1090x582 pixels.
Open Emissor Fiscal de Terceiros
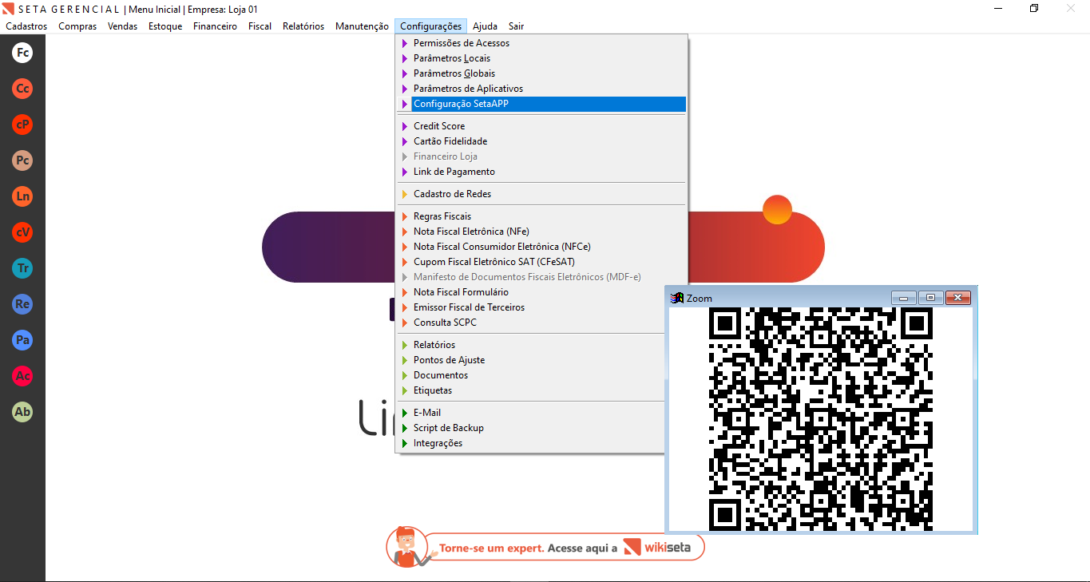(x=531, y=307)
